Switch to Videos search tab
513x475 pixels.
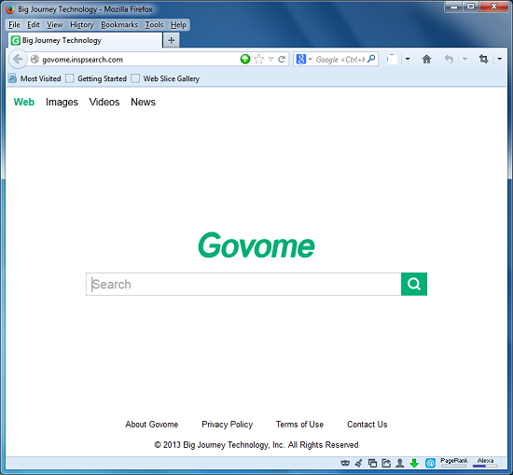click(x=104, y=102)
